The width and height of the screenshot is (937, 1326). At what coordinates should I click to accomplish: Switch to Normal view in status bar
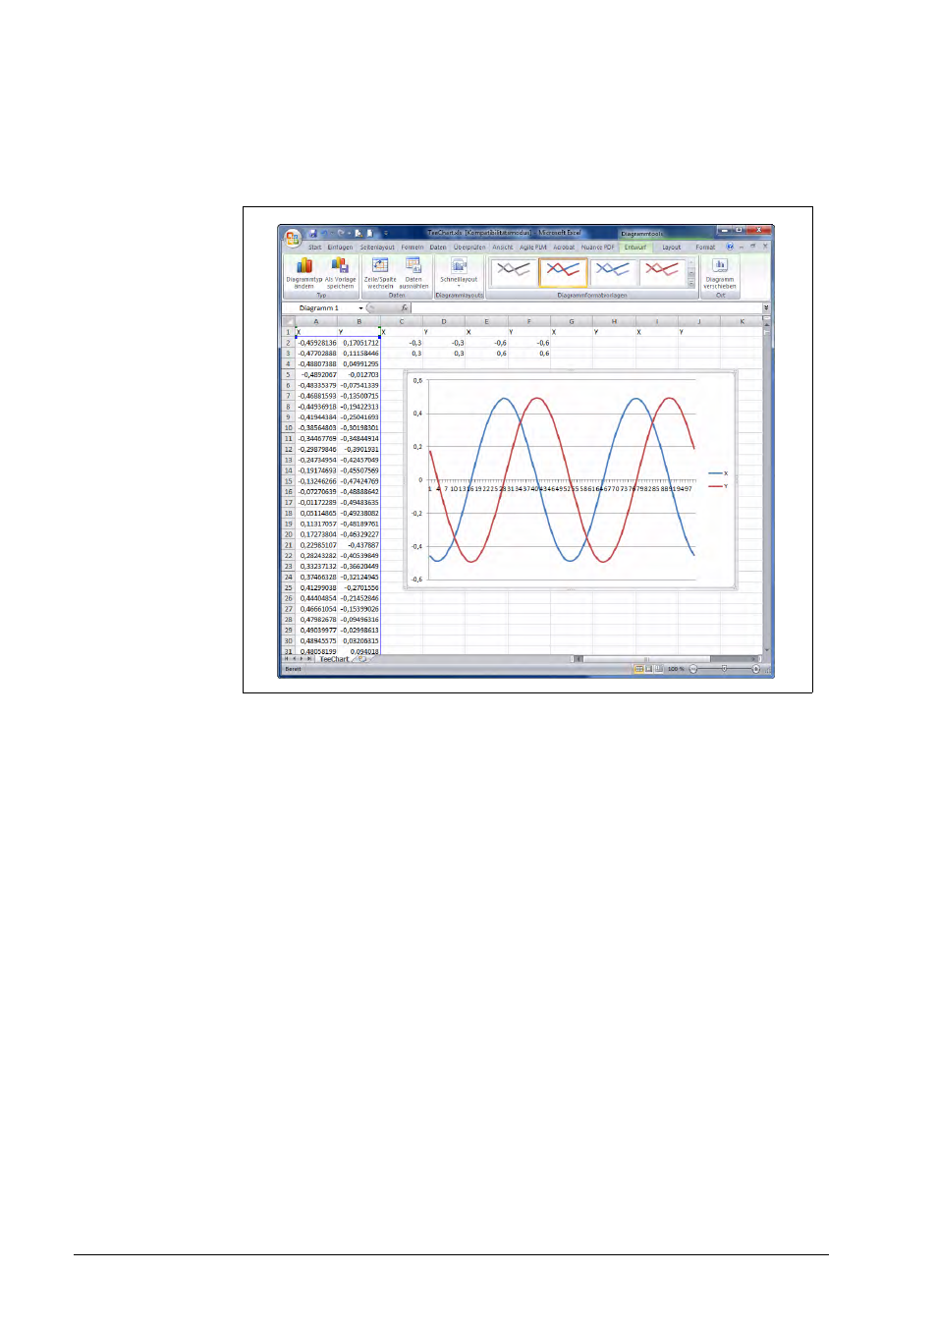tap(639, 669)
